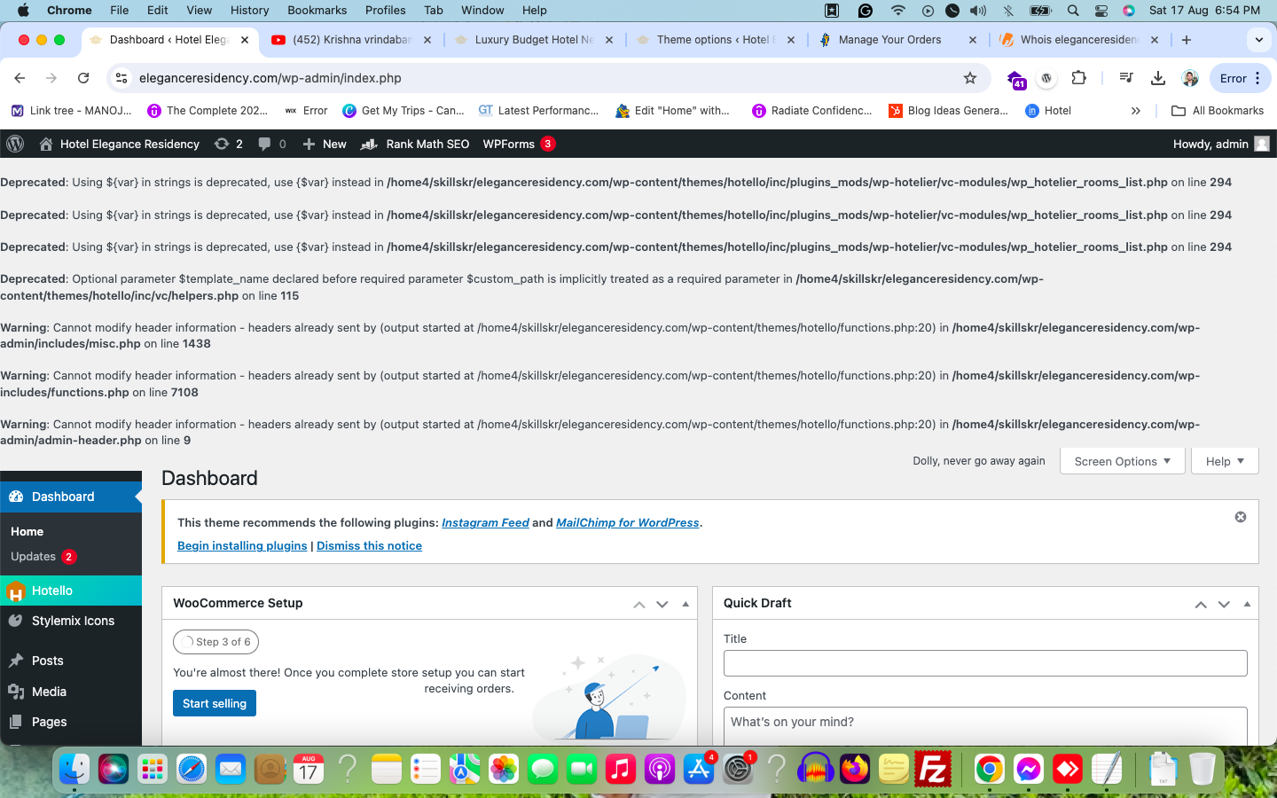Focus the What's on your mind content field
This screenshot has width=1277, height=798.
tap(985, 725)
